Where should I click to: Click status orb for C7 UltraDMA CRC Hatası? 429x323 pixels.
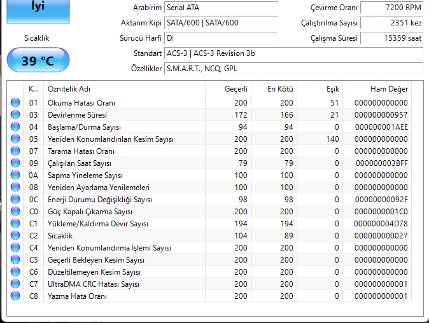15,284
